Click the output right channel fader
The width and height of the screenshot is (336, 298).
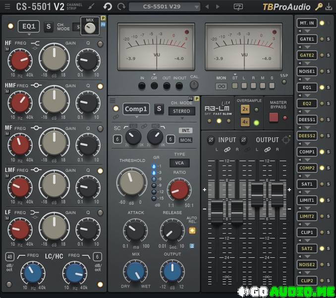[278, 194]
